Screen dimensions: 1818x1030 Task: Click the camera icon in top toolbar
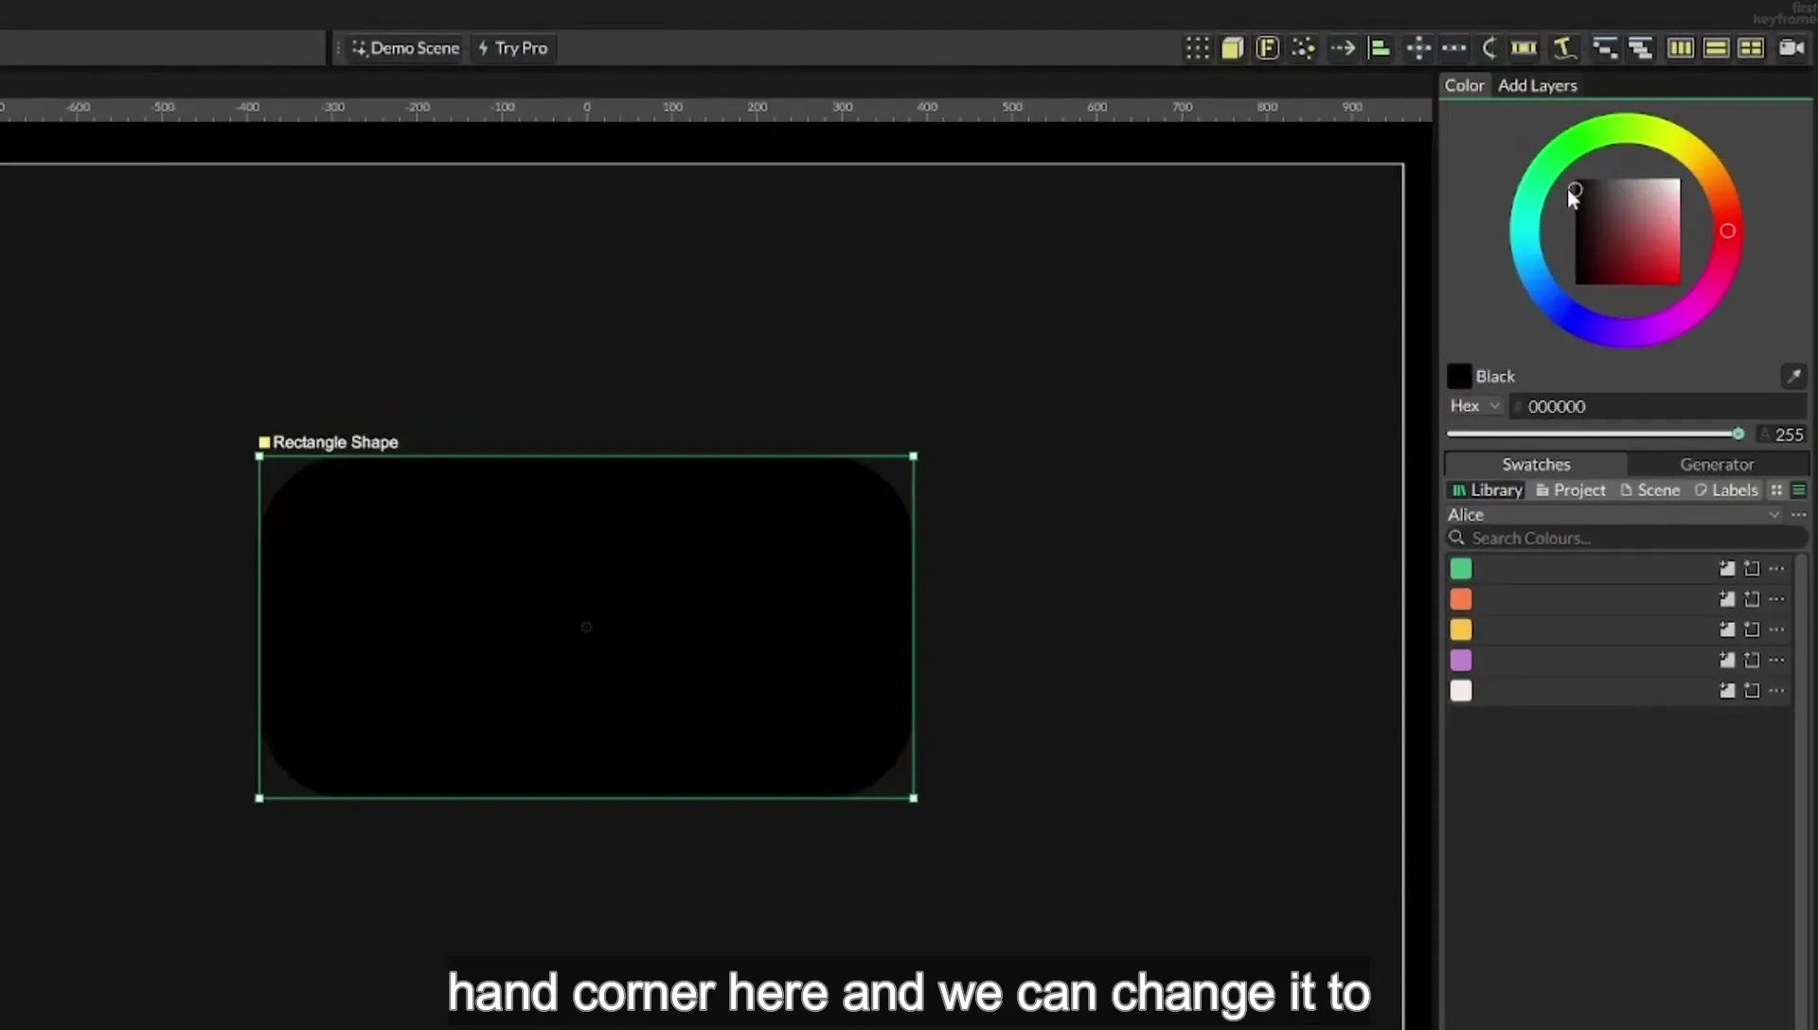[x=1791, y=47]
